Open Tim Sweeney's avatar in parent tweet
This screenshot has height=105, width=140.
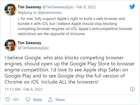[11, 10]
